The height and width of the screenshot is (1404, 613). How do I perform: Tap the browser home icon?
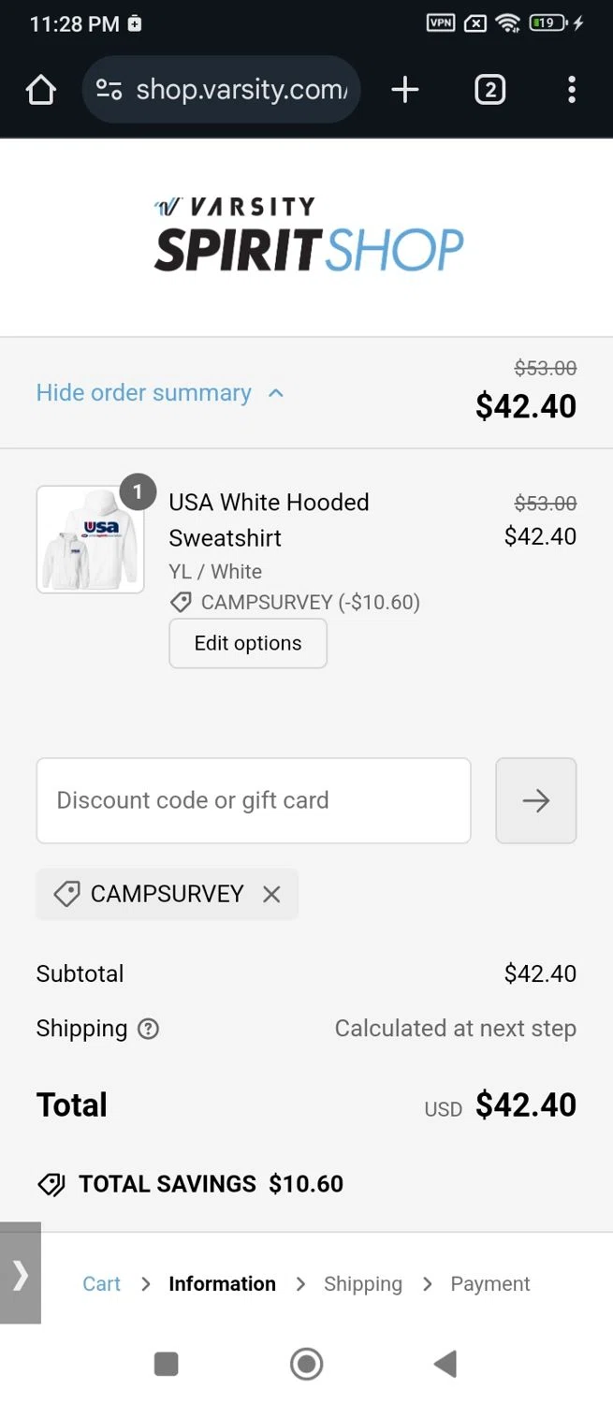point(41,90)
